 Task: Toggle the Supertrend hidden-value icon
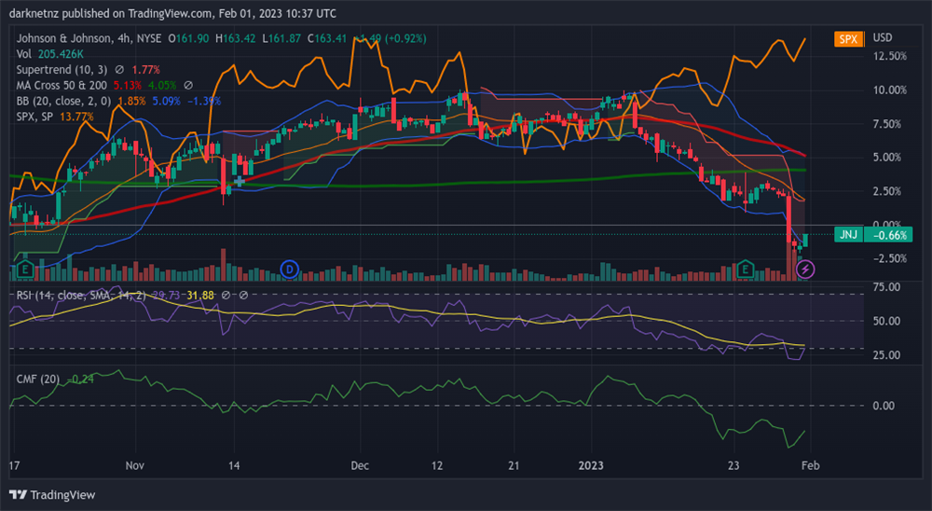point(119,69)
